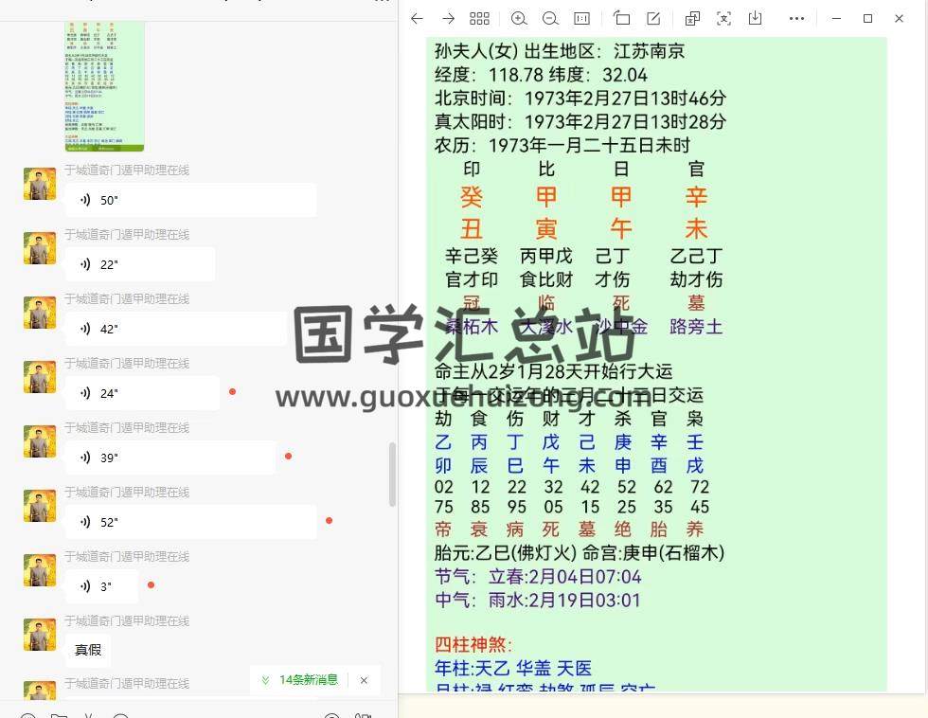Dismiss the new messages notification

tap(364, 680)
